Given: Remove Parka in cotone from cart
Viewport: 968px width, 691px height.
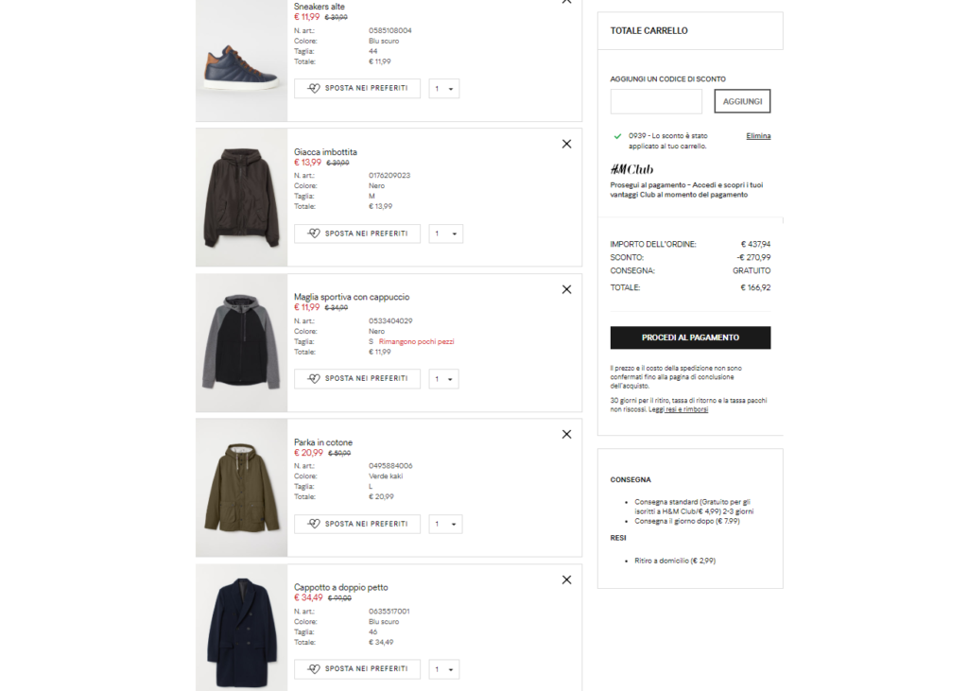Looking at the screenshot, I should pyautogui.click(x=566, y=434).
